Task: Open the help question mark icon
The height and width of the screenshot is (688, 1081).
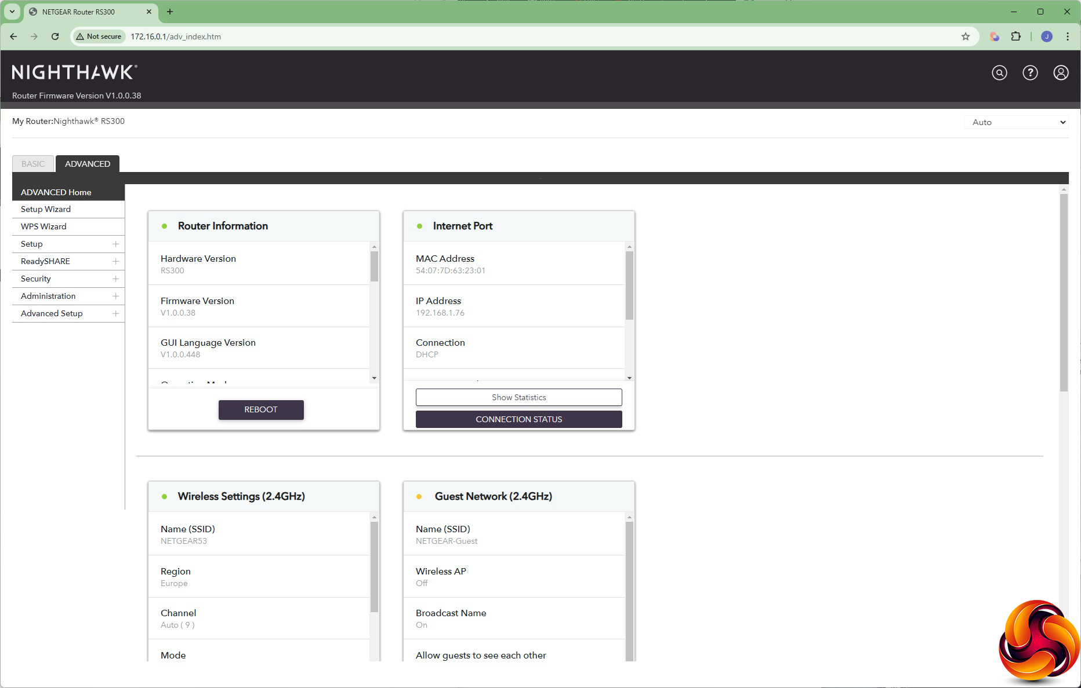Action: pyautogui.click(x=1030, y=72)
